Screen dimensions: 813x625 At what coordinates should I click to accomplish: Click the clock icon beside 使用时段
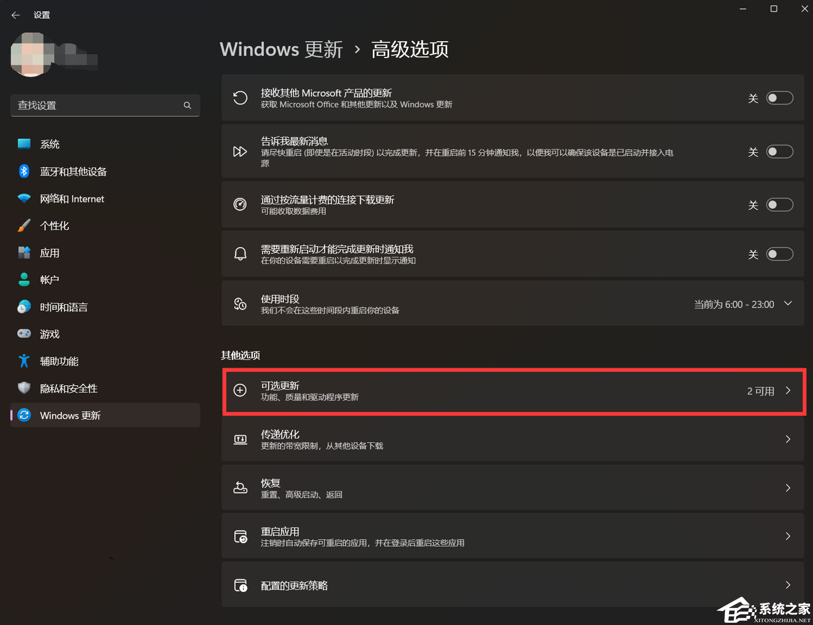click(240, 304)
